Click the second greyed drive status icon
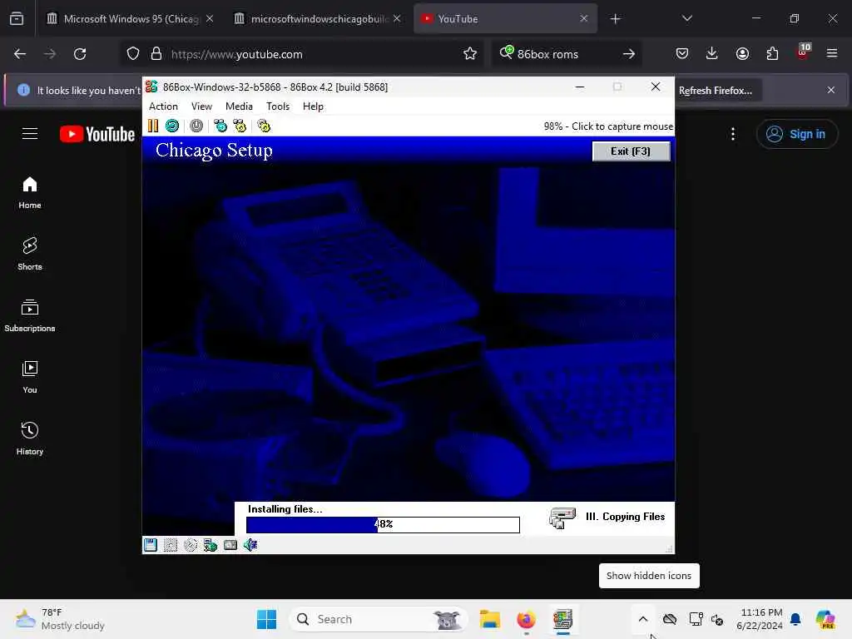The width and height of the screenshot is (852, 639). pyautogui.click(x=170, y=544)
